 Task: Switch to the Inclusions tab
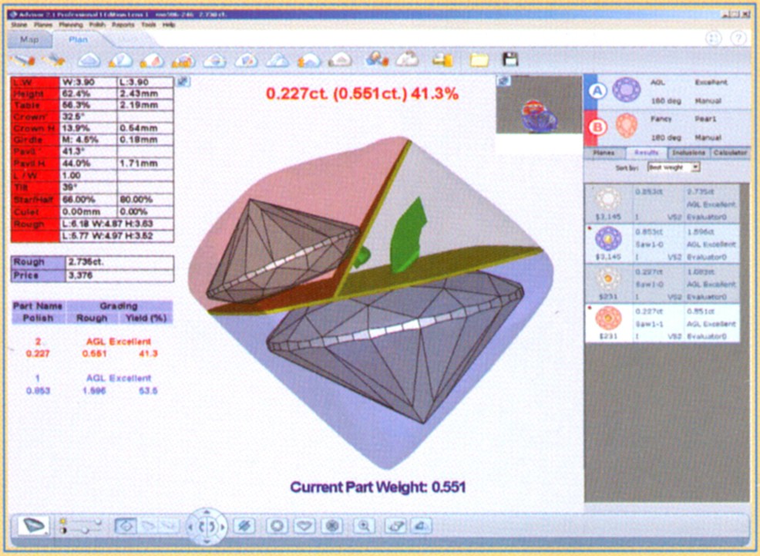pos(688,153)
